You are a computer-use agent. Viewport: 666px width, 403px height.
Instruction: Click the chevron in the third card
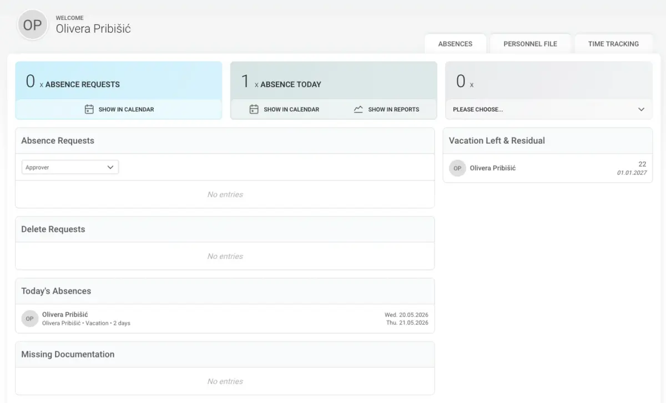point(641,109)
